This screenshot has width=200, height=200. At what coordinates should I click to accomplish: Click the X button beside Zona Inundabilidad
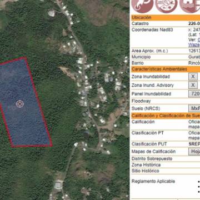click(x=193, y=77)
